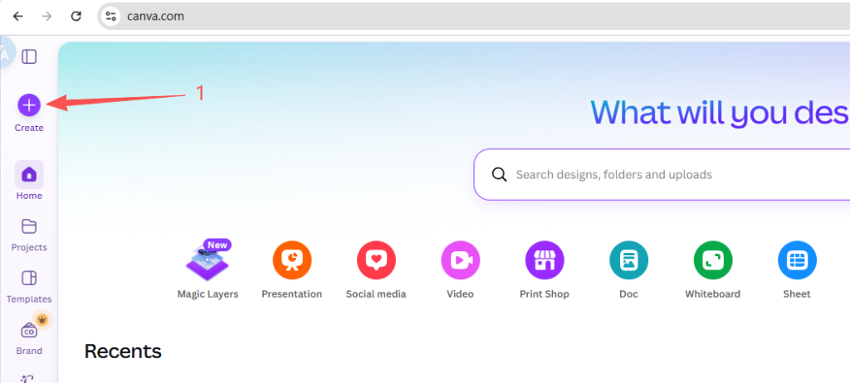
Task: Click the purple Create plus button
Action: (x=29, y=104)
